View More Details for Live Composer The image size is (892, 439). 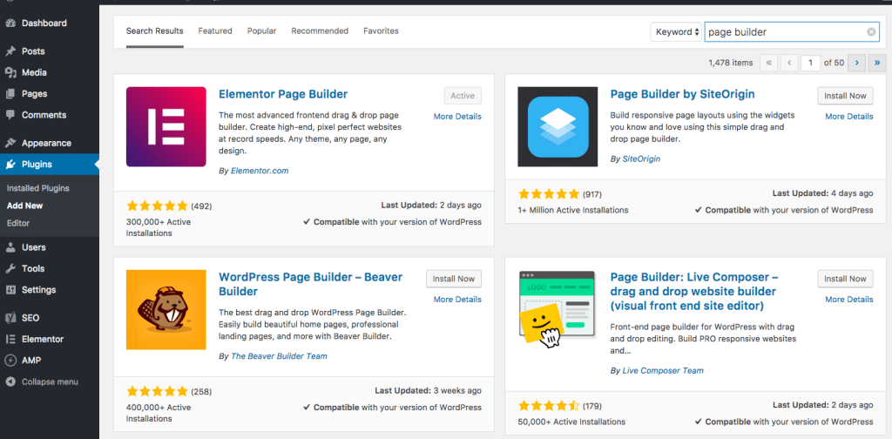coord(849,300)
